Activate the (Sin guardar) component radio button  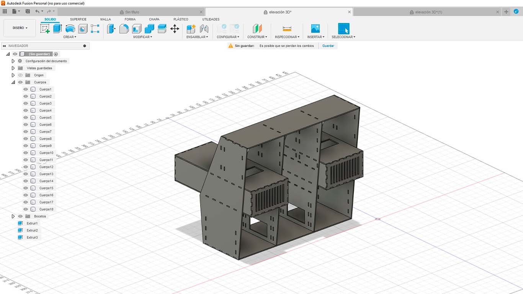coord(56,54)
